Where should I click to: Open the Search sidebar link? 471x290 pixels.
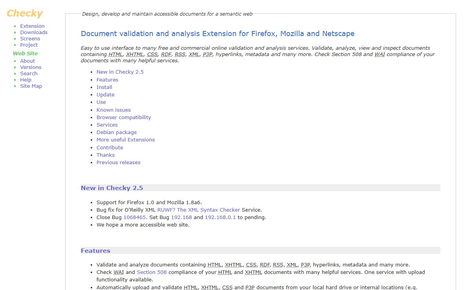tap(29, 74)
